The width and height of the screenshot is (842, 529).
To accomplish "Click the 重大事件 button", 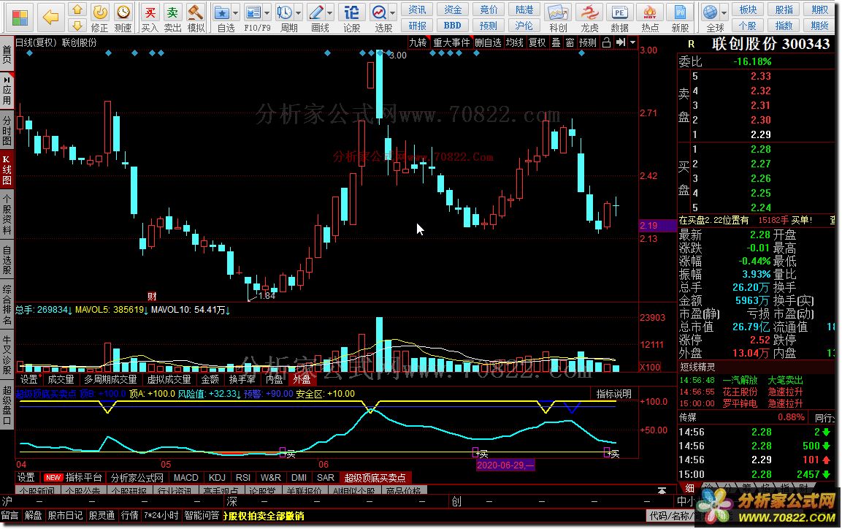I will click(x=451, y=42).
